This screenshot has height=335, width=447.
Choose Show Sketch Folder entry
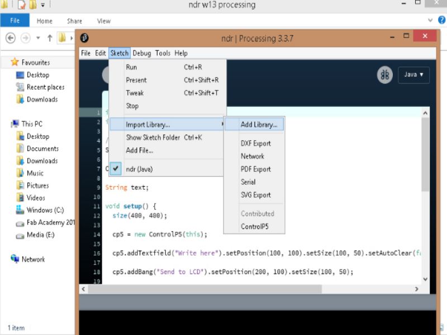167,137
